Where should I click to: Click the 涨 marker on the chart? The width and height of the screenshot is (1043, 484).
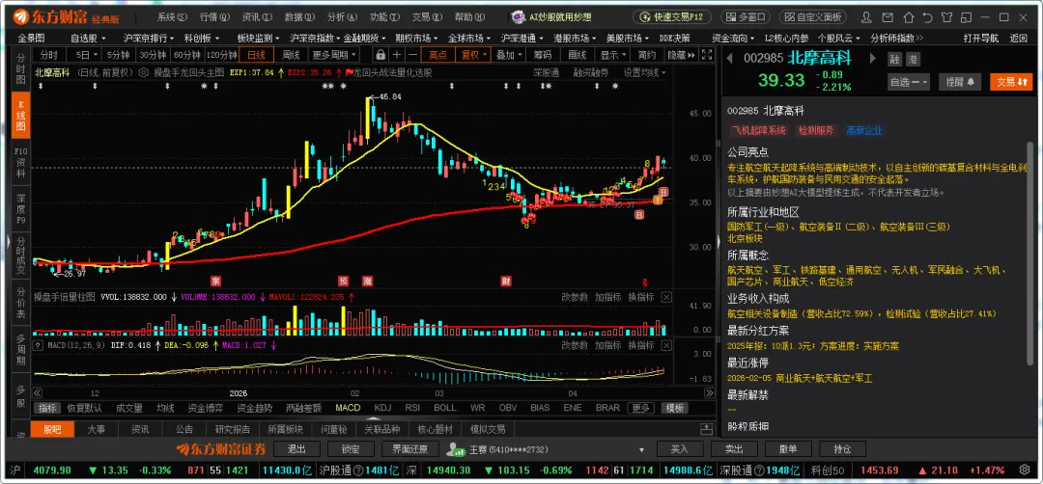coord(367,281)
